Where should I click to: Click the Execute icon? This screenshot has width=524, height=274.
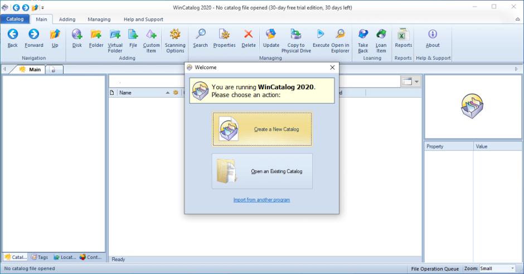[321, 39]
